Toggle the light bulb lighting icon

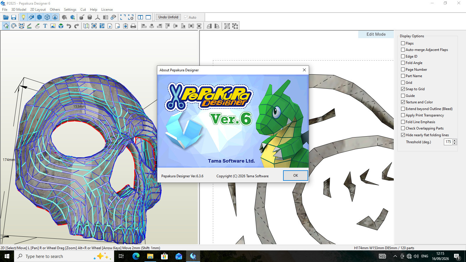pos(23,17)
